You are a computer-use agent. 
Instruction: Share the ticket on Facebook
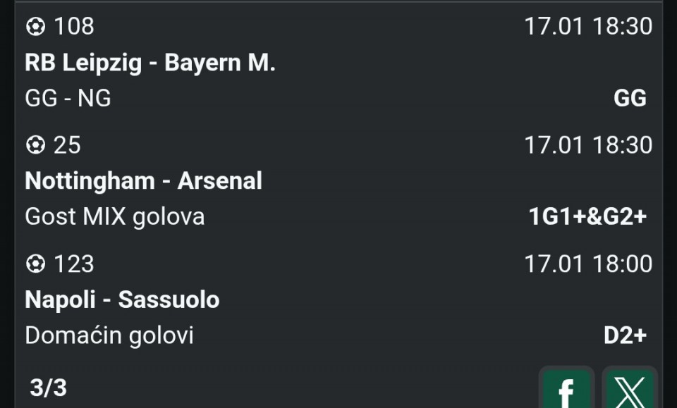tap(566, 389)
